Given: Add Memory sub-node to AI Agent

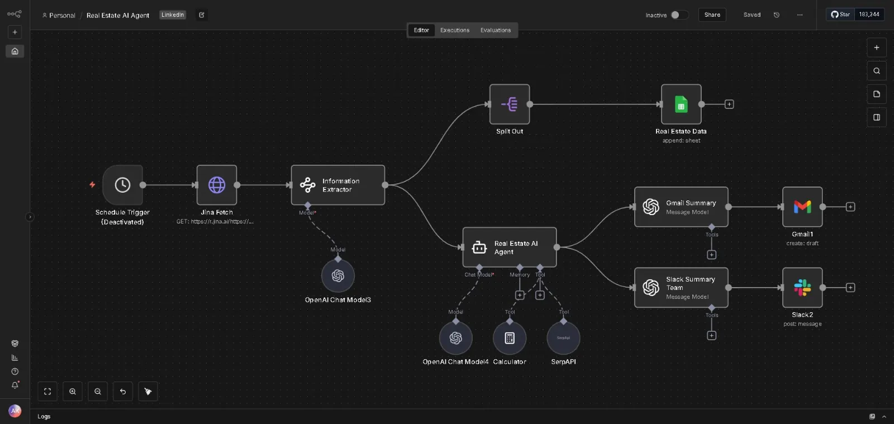Looking at the screenshot, I should (520, 296).
